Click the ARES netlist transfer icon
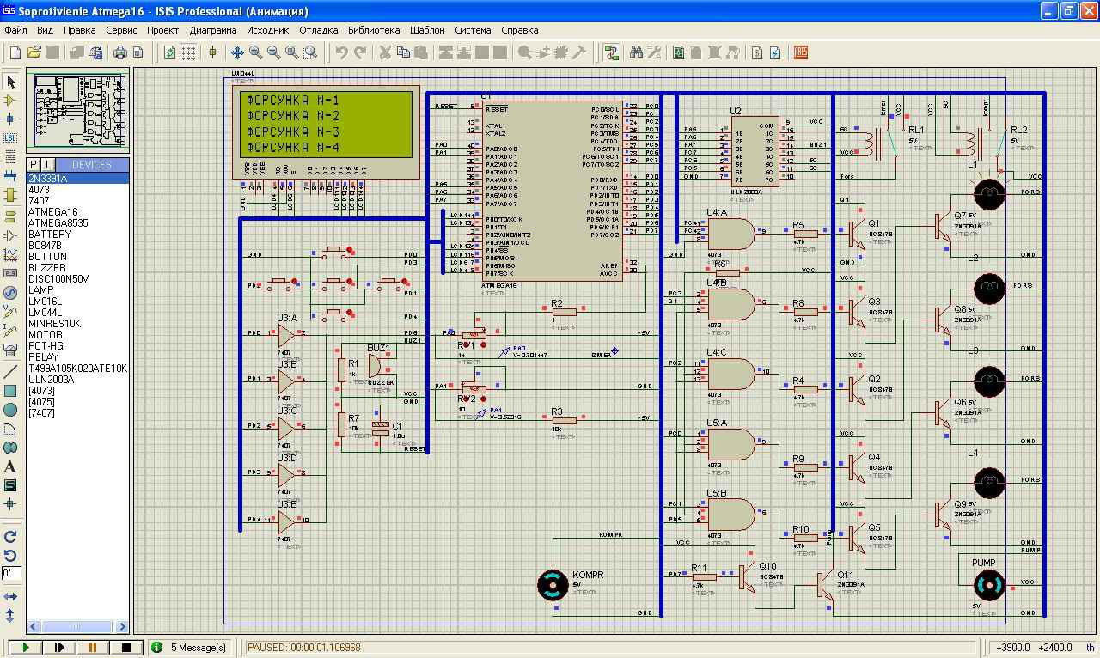 [x=801, y=52]
